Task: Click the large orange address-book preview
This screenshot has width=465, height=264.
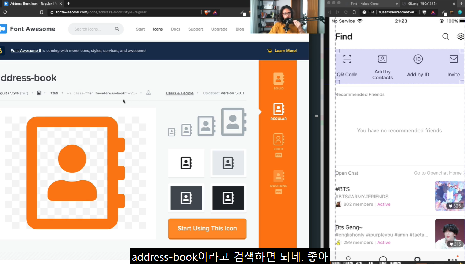Action: point(76,173)
